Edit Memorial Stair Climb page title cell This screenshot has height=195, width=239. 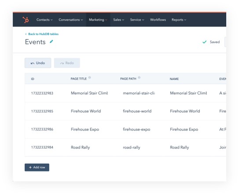89,93
